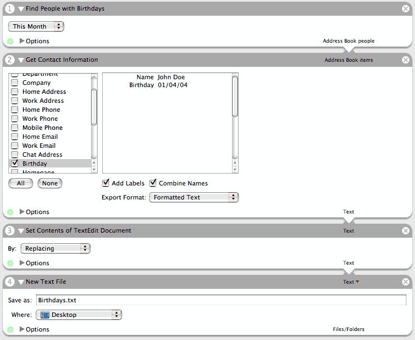The image size is (415, 340).
Task: Select the Birthday row text in field list
Action: [35, 164]
